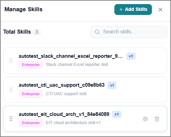Click the 'CTI UAC support skill' description
This screenshot has width=171, height=137.
tap(66, 94)
